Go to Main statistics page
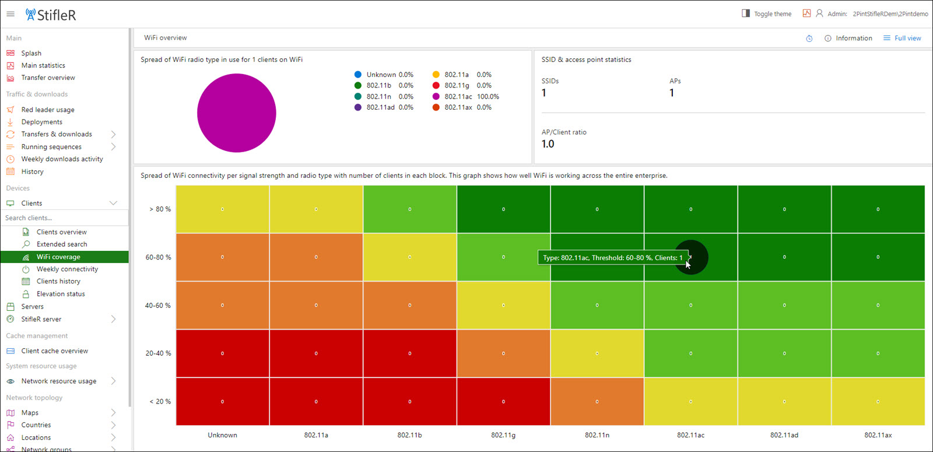The image size is (933, 452). (43, 65)
